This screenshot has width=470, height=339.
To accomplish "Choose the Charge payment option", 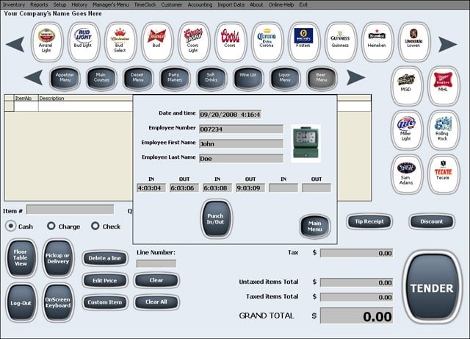I will pyautogui.click(x=51, y=226).
